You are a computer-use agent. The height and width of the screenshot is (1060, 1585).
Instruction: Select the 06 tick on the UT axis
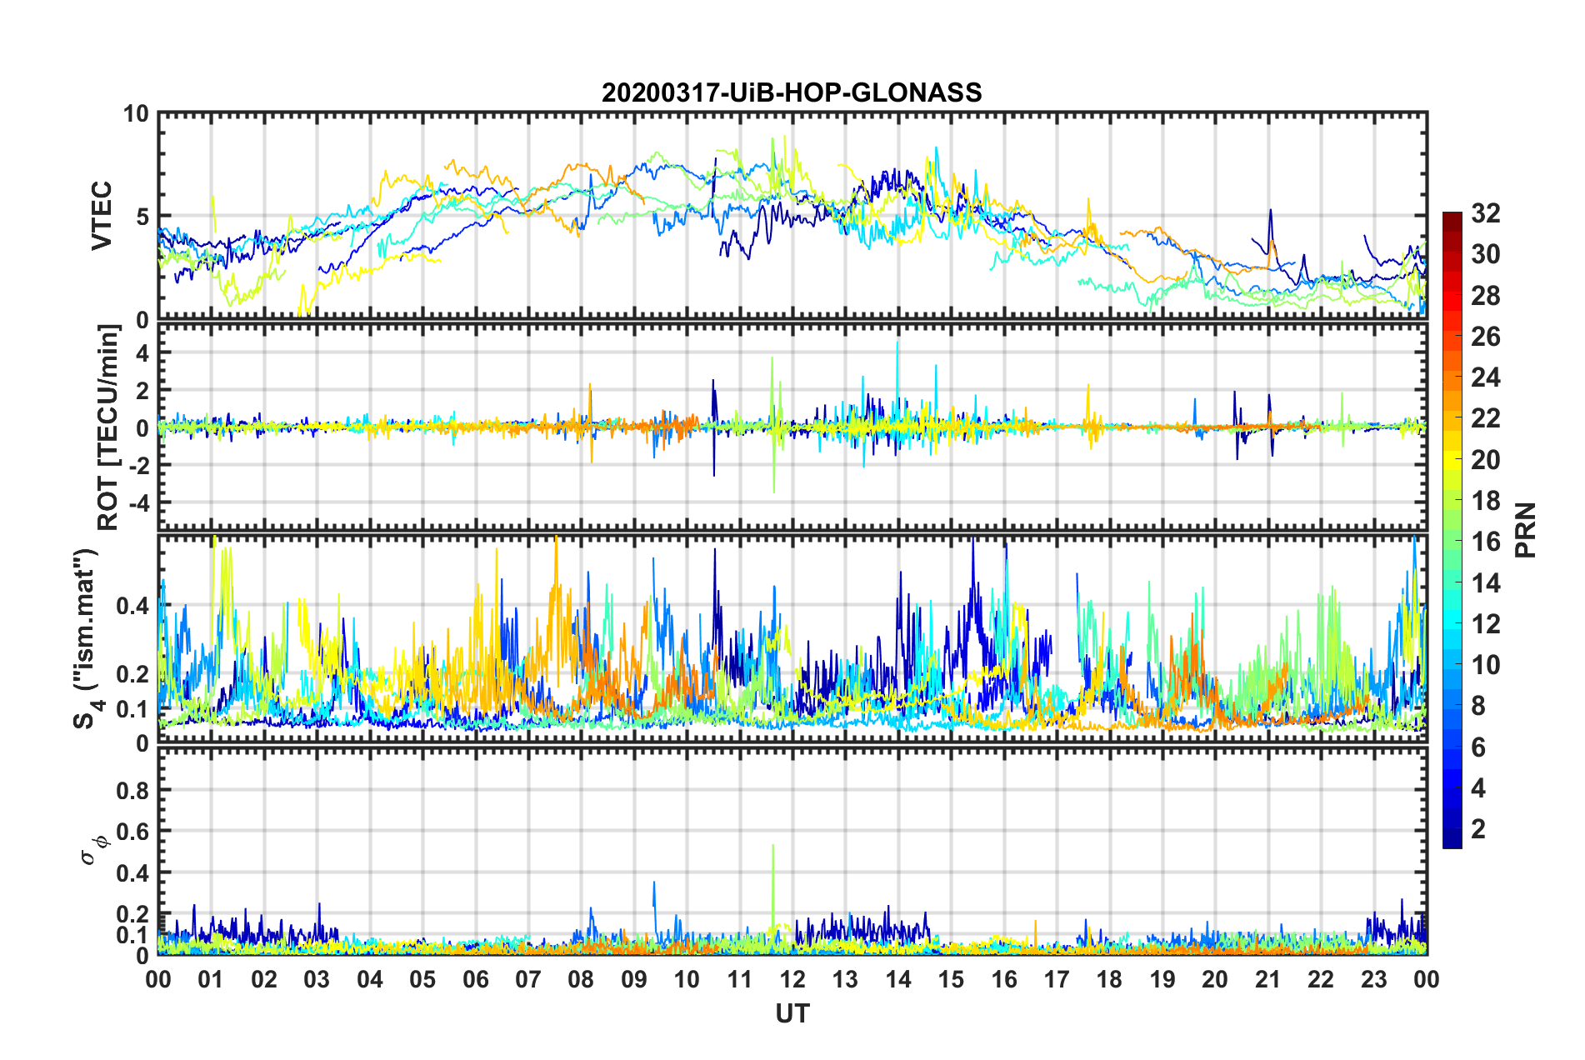click(476, 979)
